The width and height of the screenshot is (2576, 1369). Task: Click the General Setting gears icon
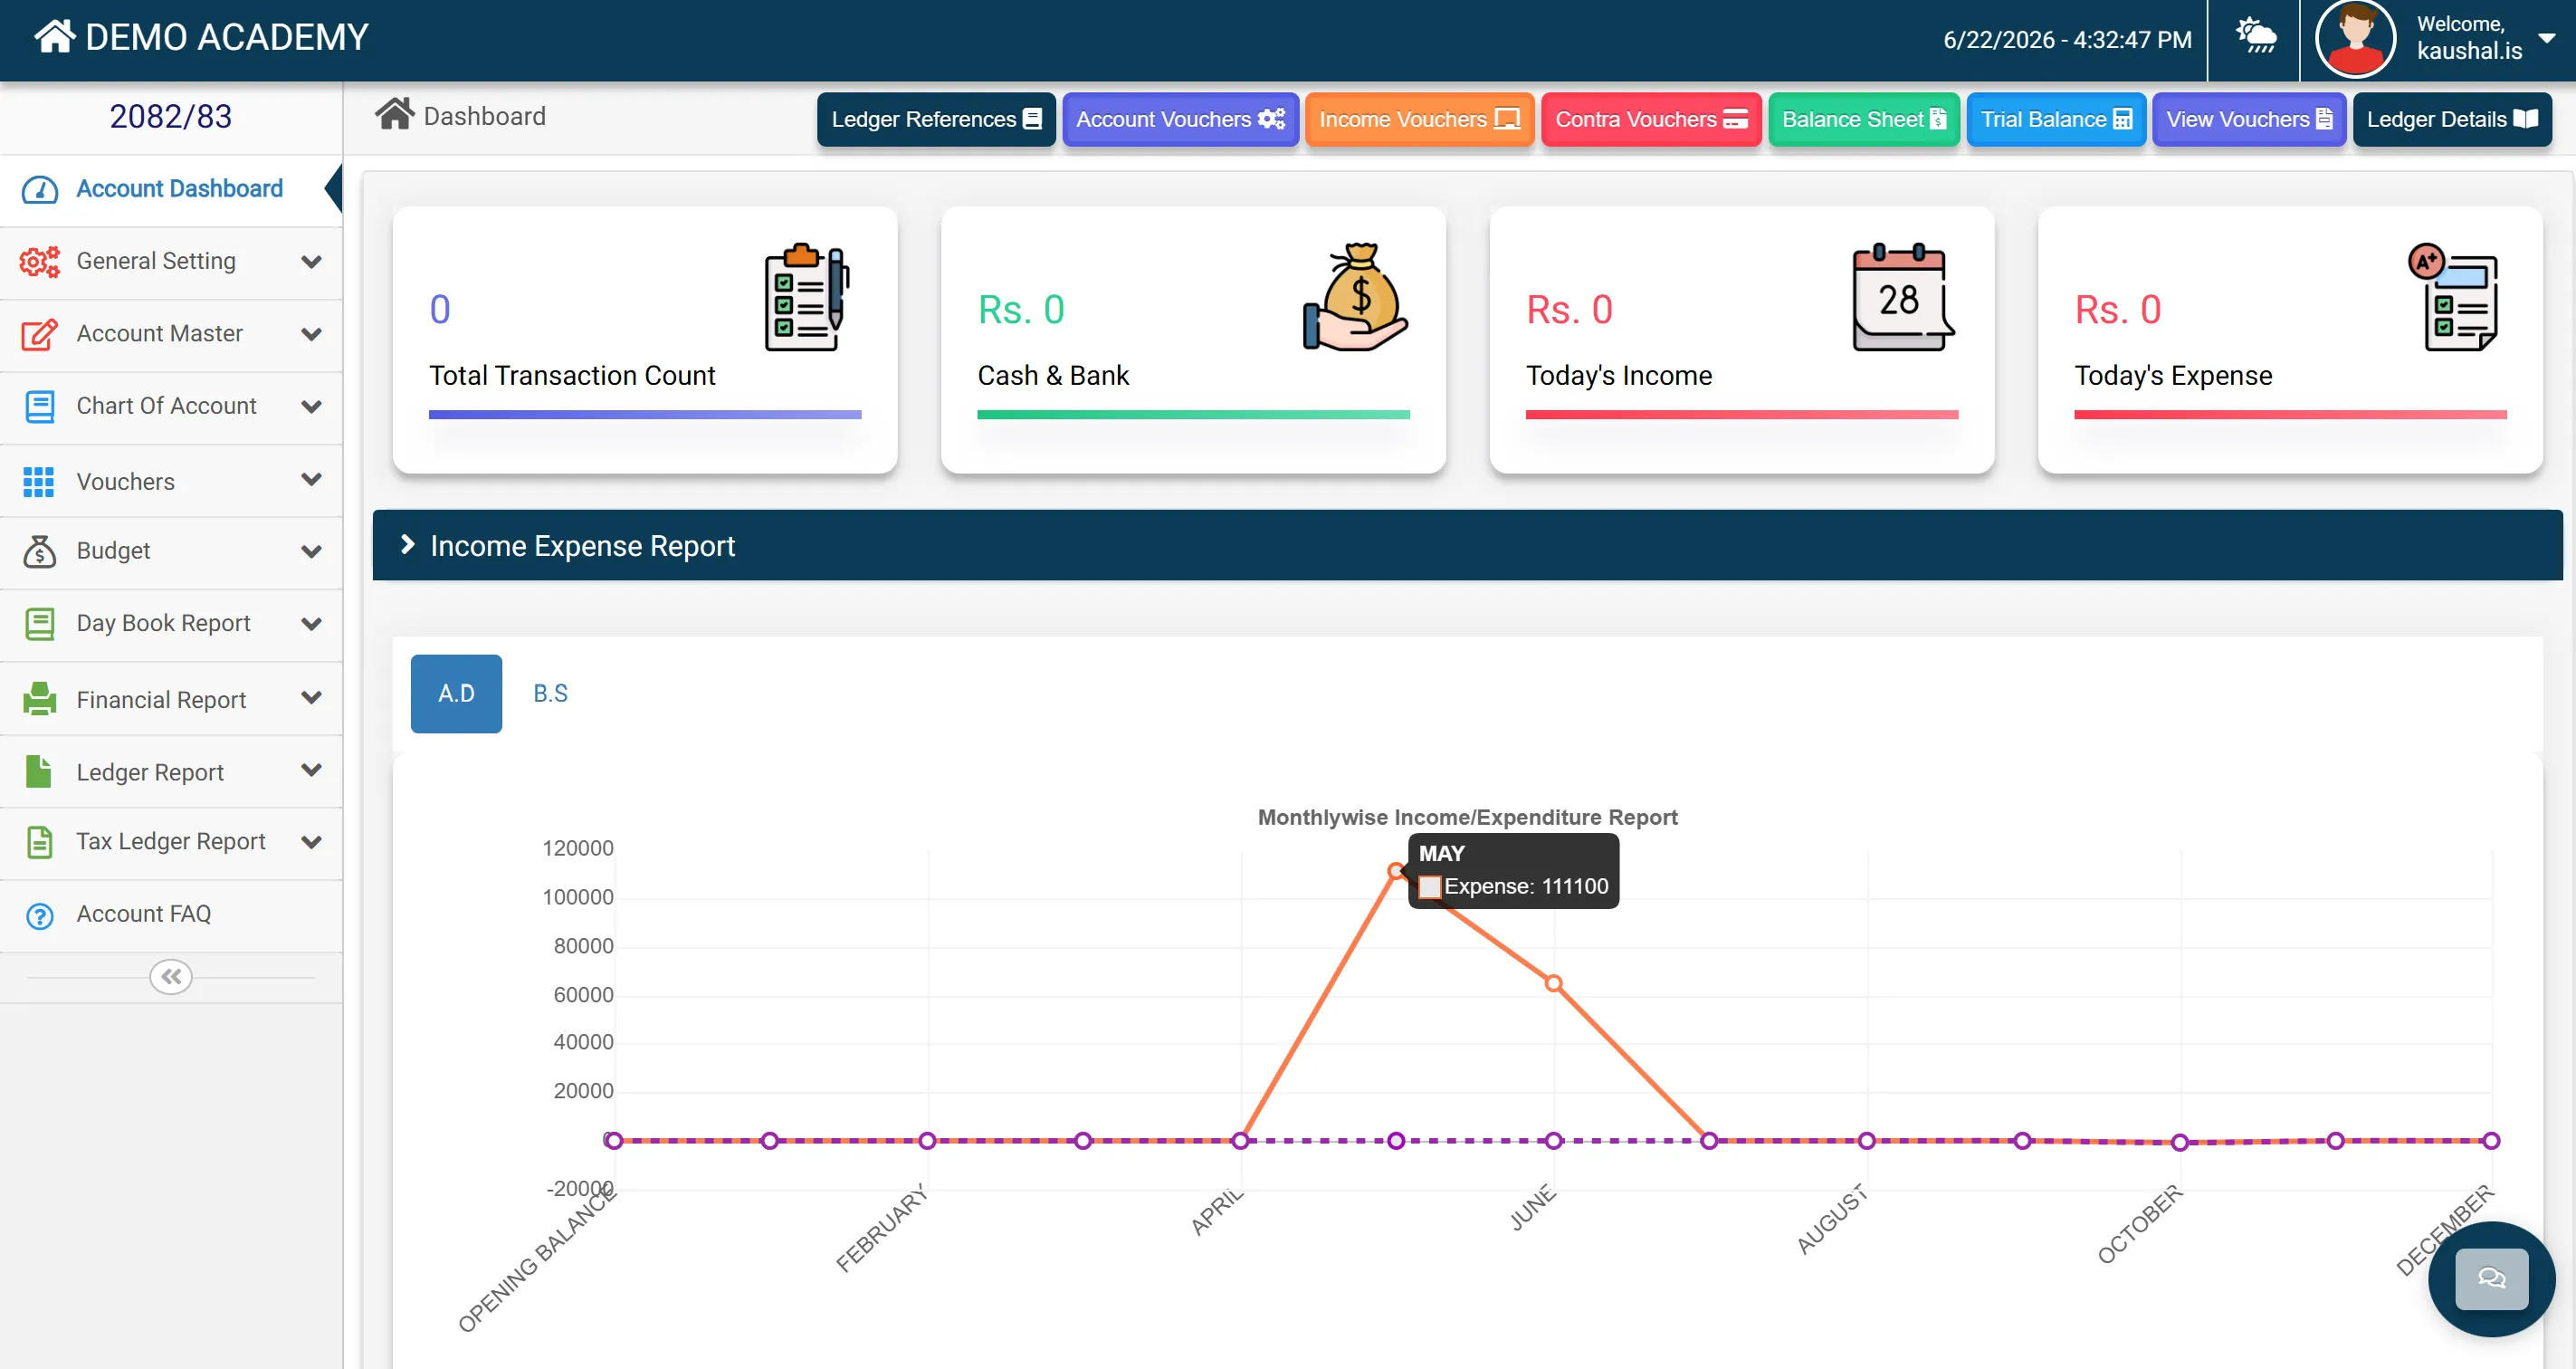[40, 261]
